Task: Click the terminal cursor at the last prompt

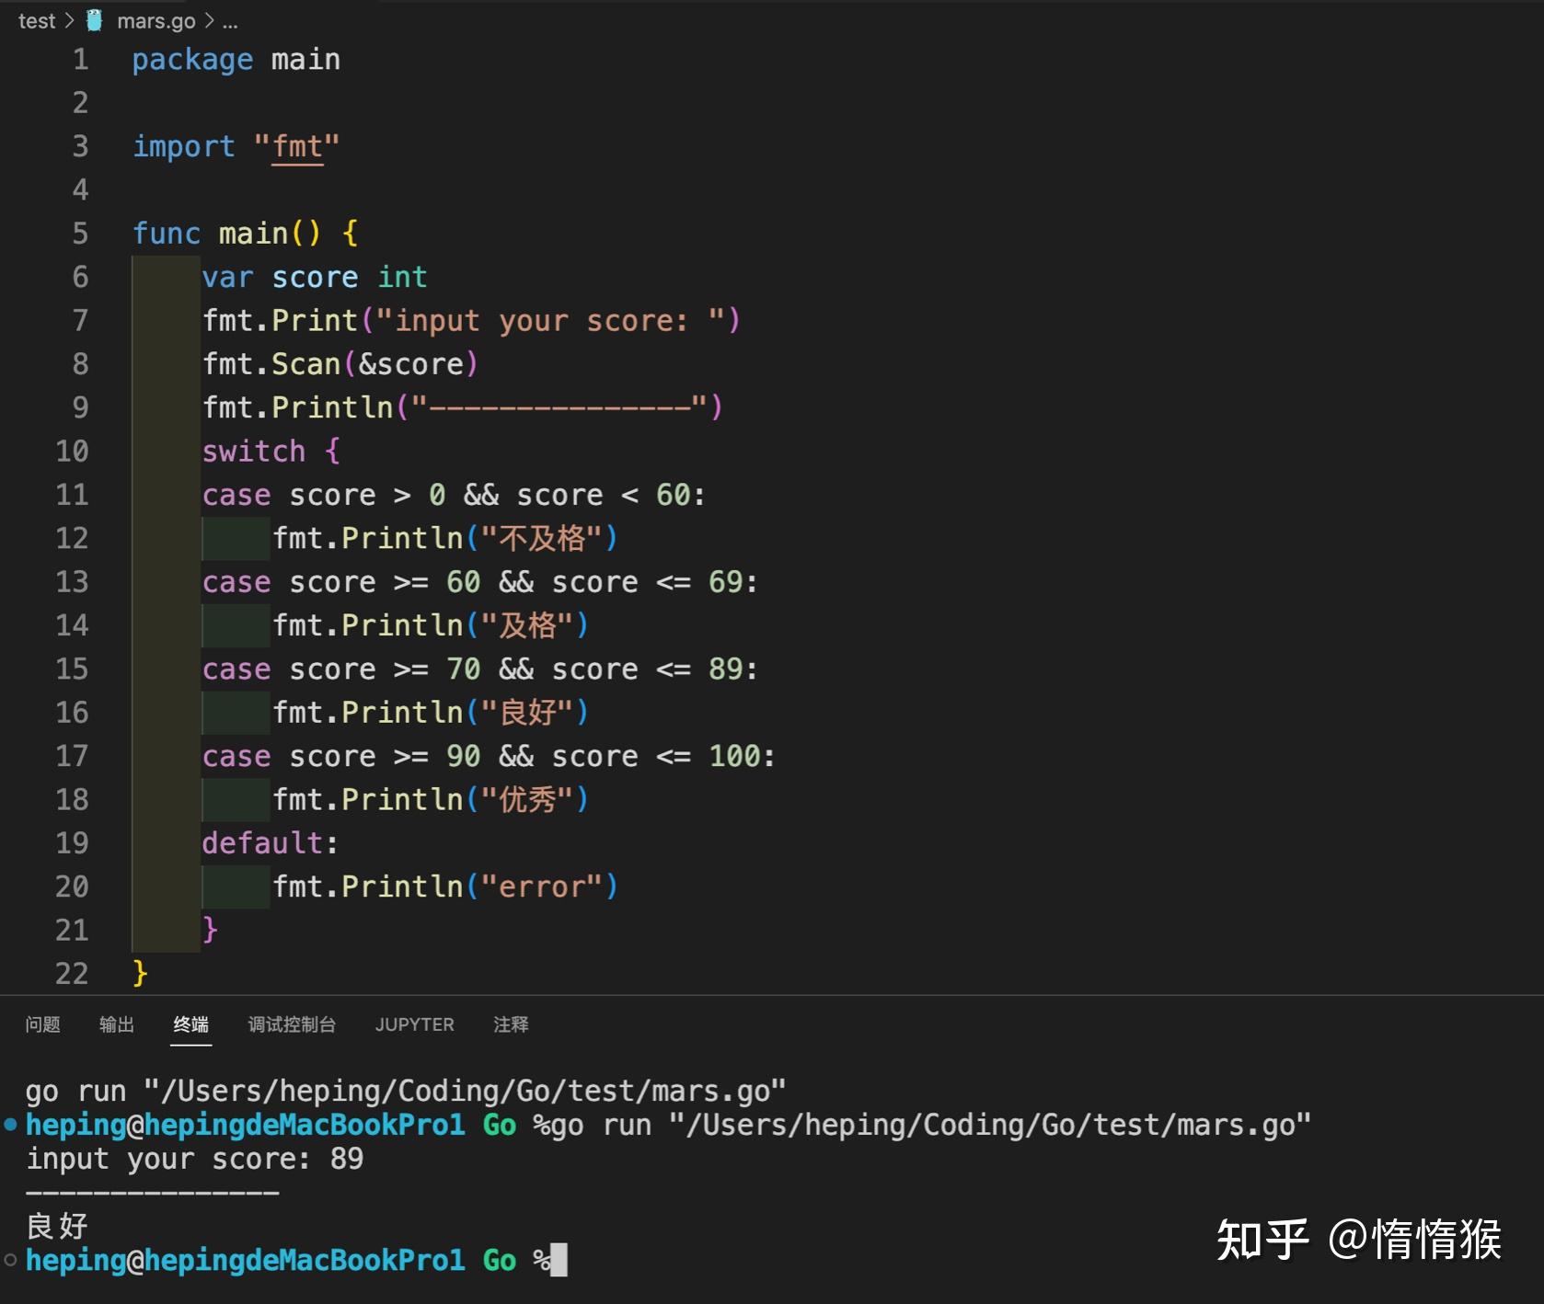Action: 559,1260
